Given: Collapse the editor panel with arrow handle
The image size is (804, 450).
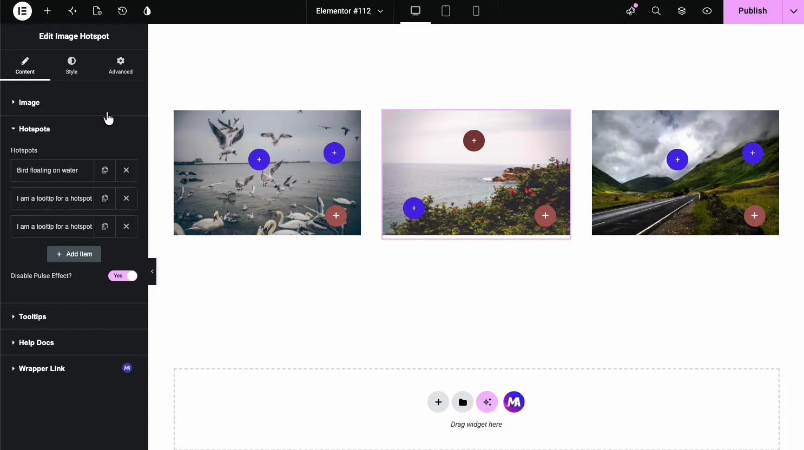Looking at the screenshot, I should click(153, 272).
